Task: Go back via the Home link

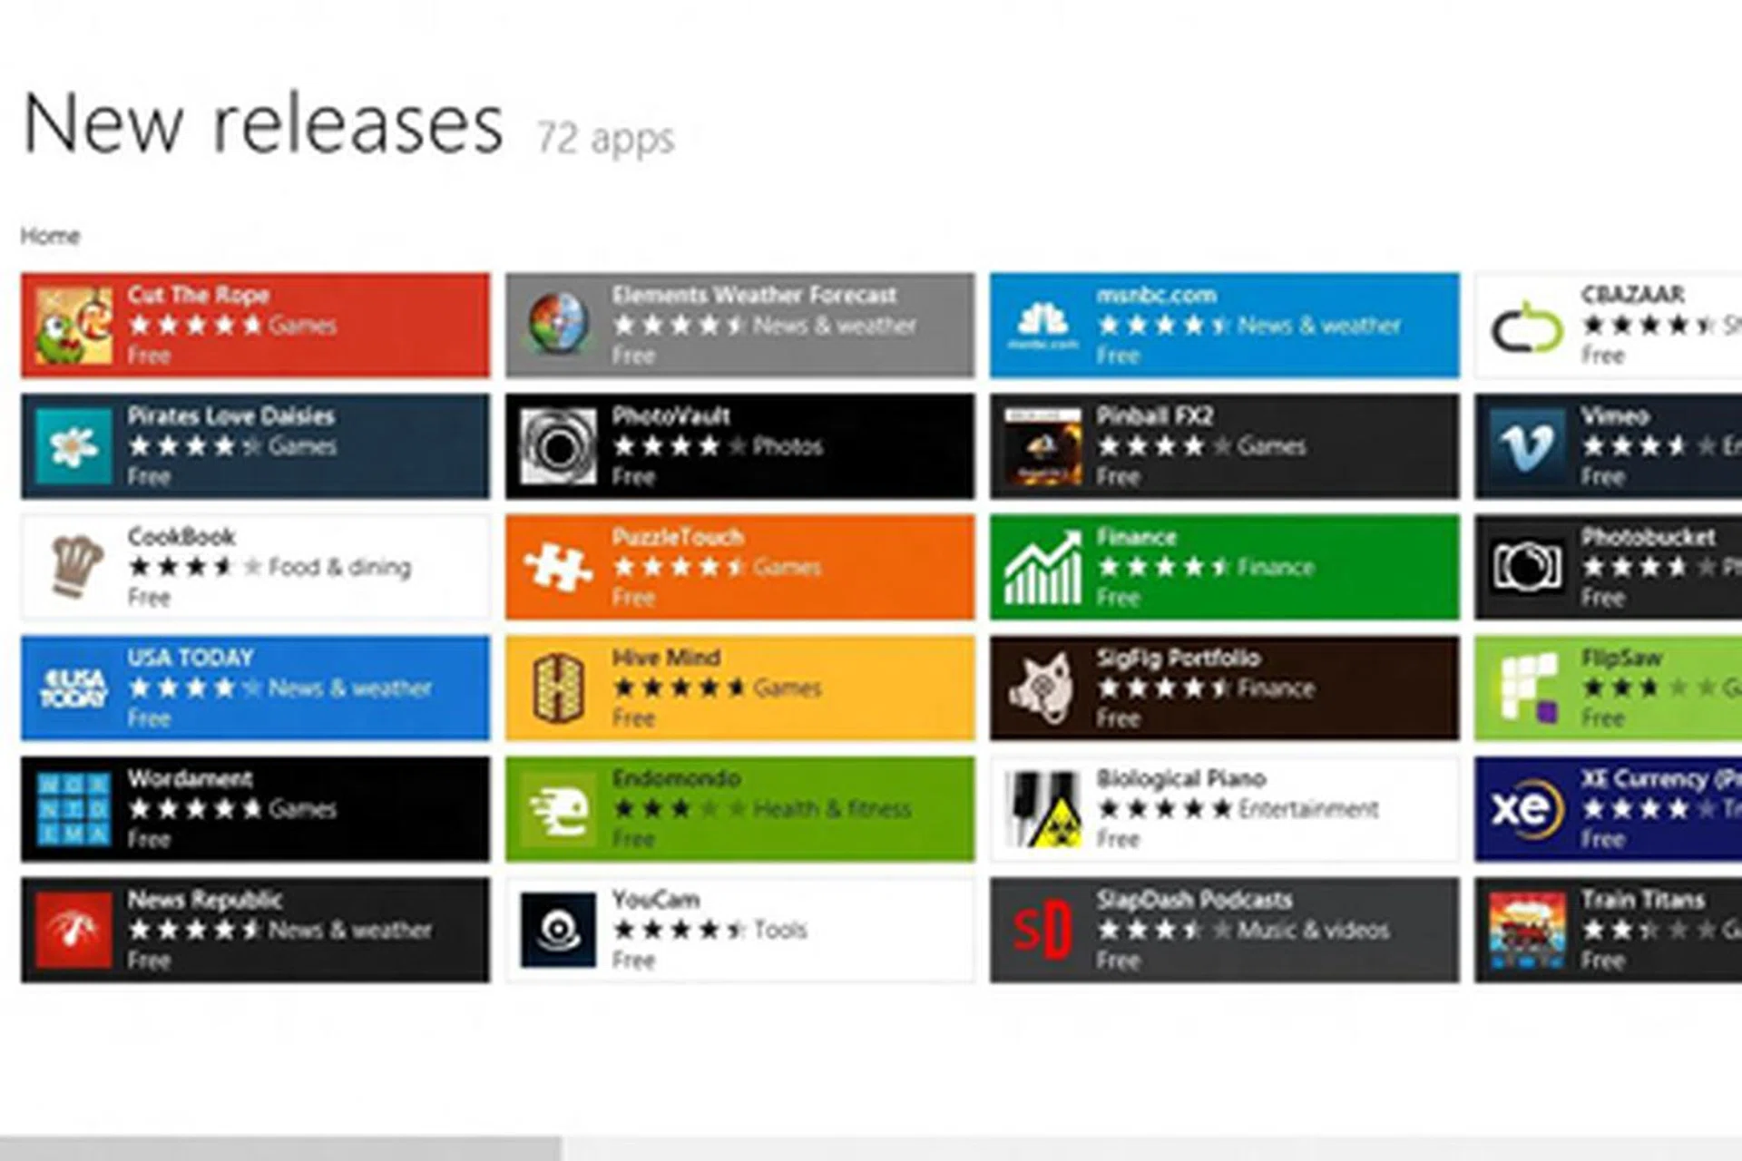Action: (50, 237)
